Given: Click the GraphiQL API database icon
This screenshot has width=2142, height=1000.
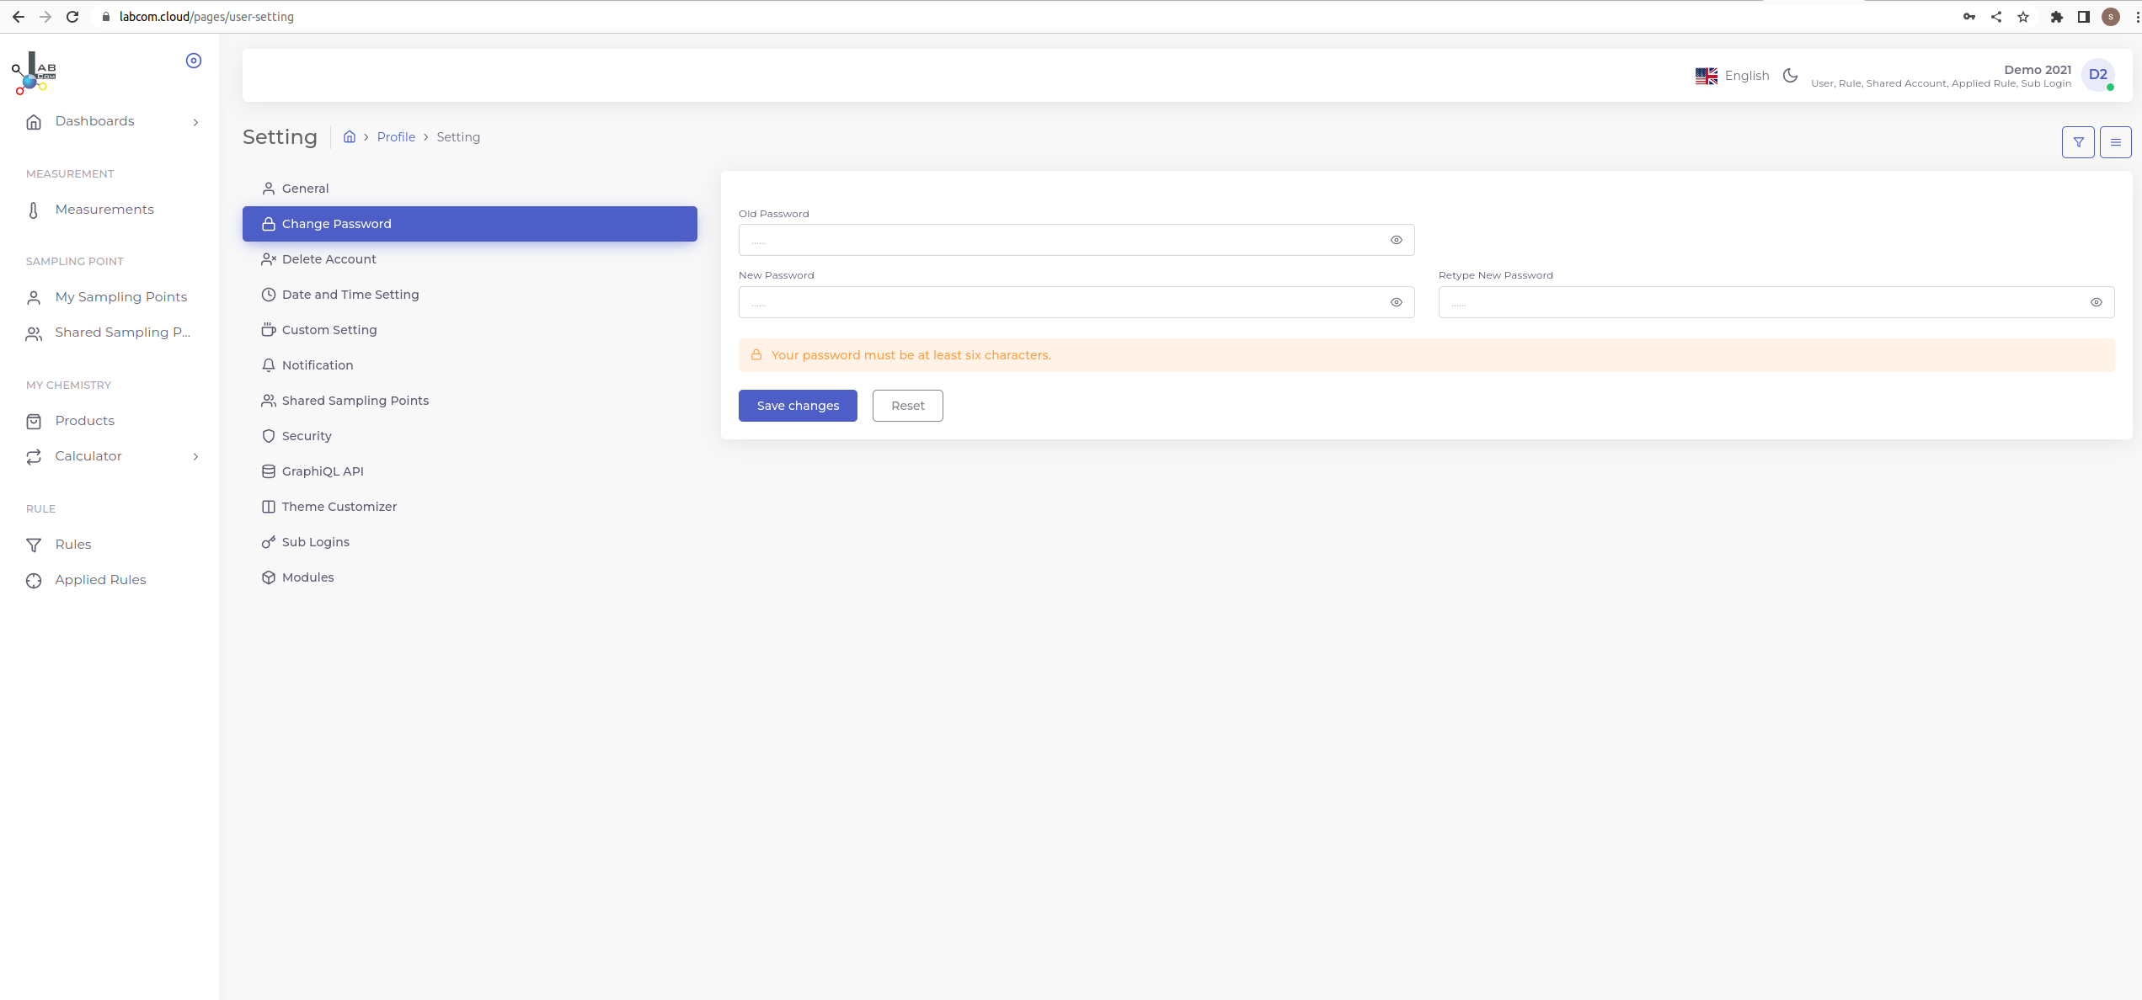Looking at the screenshot, I should click(x=269, y=471).
